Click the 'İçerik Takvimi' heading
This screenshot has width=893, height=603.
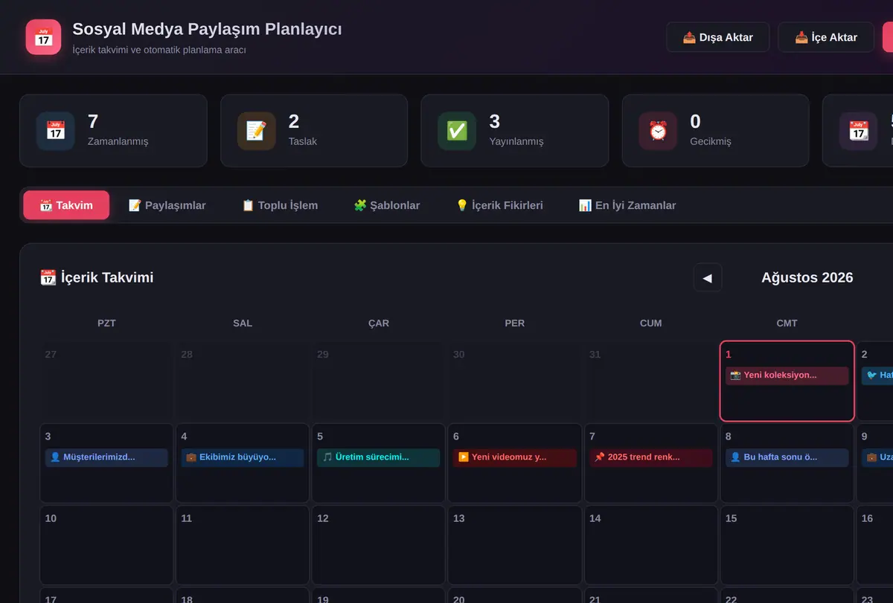coord(97,277)
